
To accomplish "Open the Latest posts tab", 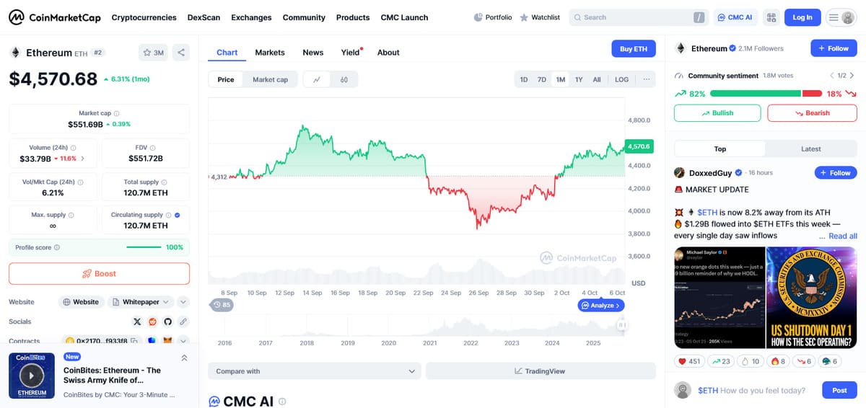I will (x=810, y=148).
